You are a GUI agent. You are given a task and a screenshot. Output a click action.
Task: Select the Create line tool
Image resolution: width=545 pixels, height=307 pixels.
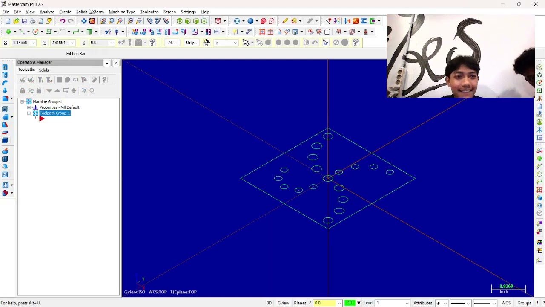(x=22, y=32)
